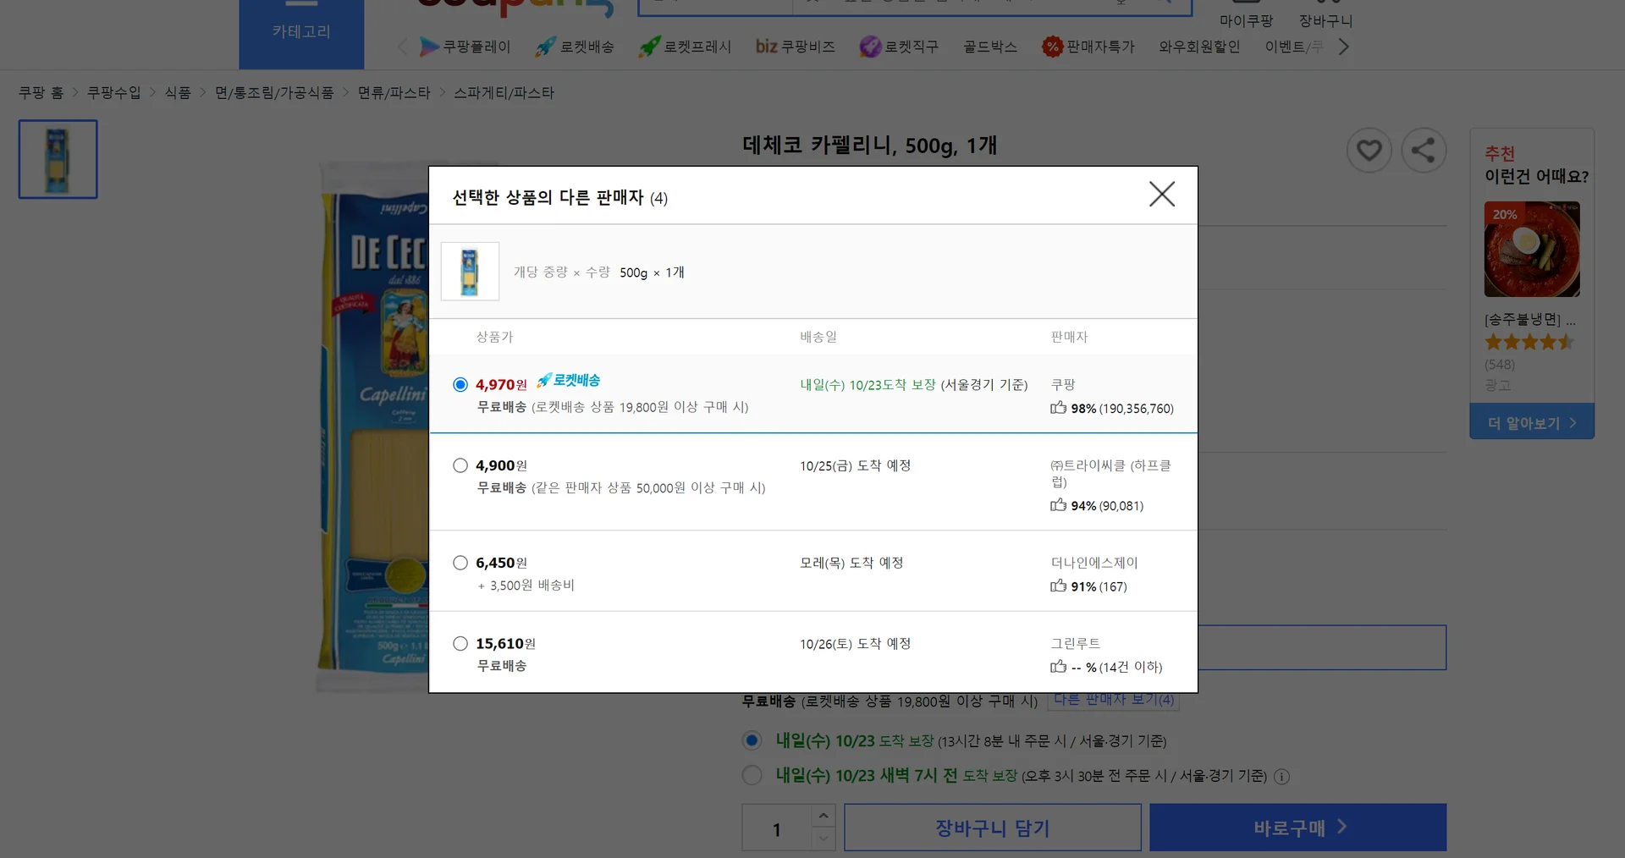
Task: Go to 쿠팡플레이 tab
Action: pos(464,47)
